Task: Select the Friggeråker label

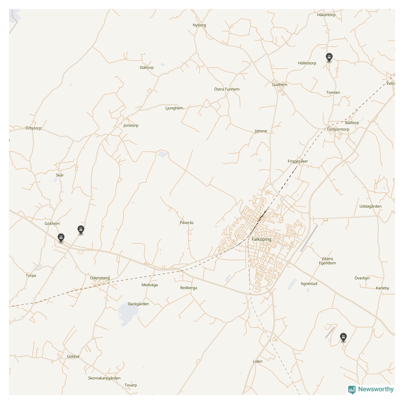Action: [x=298, y=161]
